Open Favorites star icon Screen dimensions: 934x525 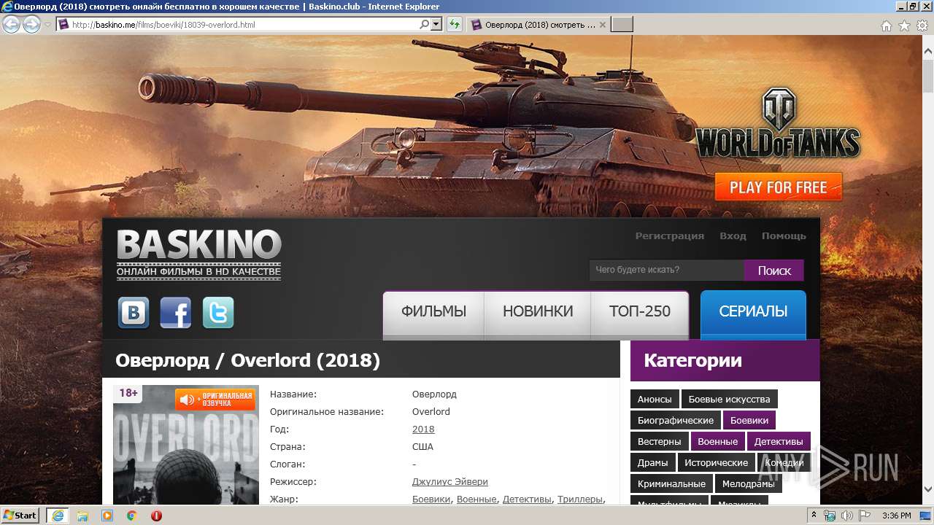904,26
